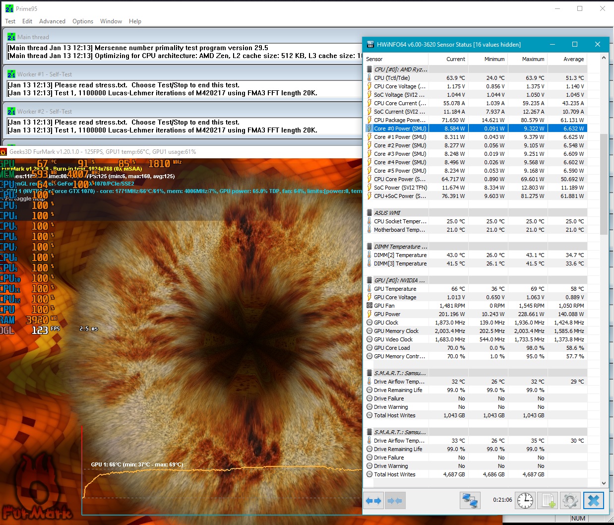Select the GPU Memory Clock row
The width and height of the screenshot is (614, 525).
tap(476, 331)
